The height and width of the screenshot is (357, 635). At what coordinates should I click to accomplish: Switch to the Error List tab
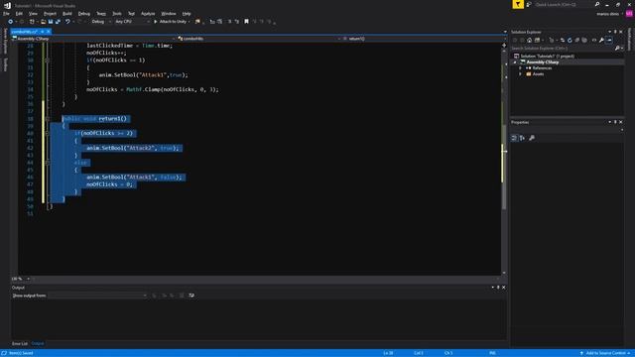pyautogui.click(x=20, y=344)
